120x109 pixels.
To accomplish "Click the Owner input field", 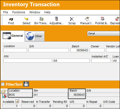I will point(97,50).
